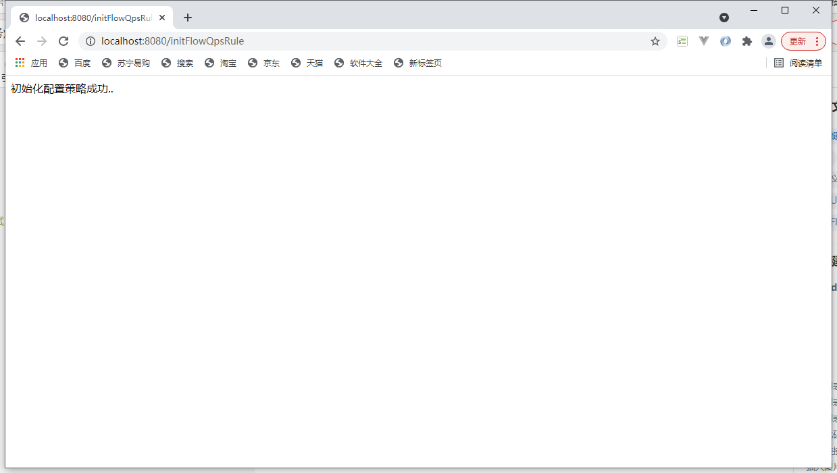Open the 京东 bookmark
This screenshot has width=837, height=473.
click(263, 63)
